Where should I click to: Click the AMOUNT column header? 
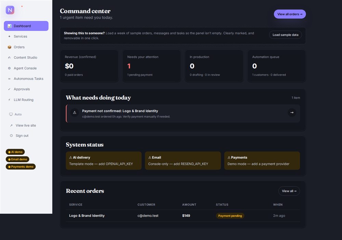point(189,205)
